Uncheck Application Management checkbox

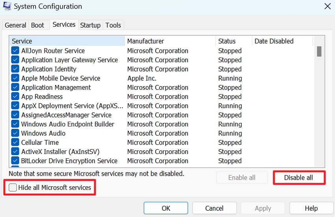[x=15, y=87]
